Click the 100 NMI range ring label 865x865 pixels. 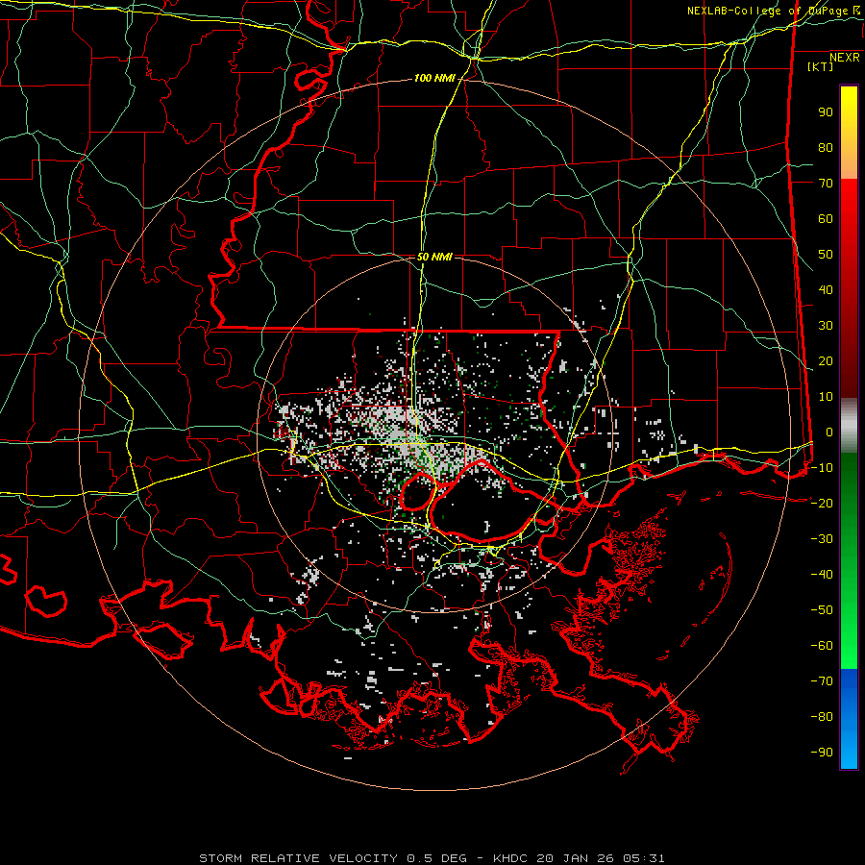[434, 79]
